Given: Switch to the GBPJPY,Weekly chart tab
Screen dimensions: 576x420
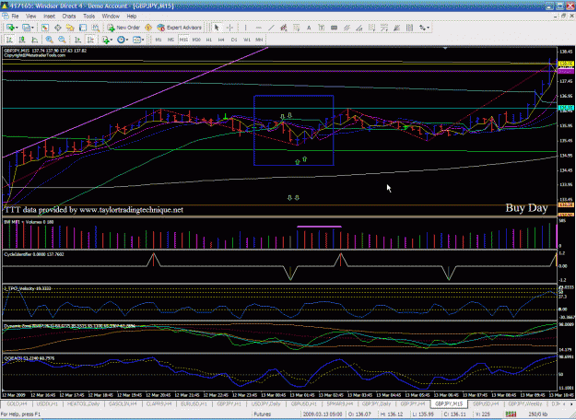Looking at the screenshot, I should (525, 403).
